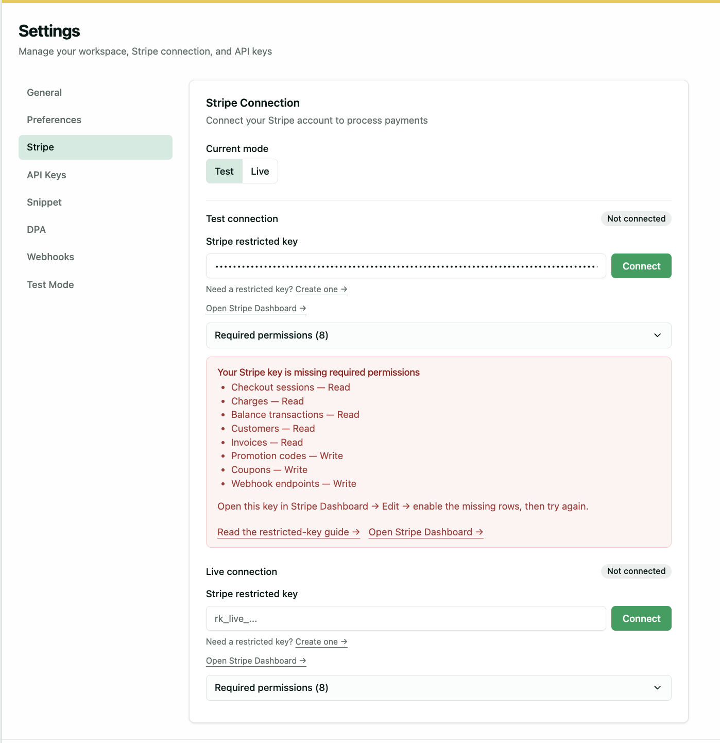720x743 pixels.
Task: Open the Snippet section
Action: tap(95, 202)
